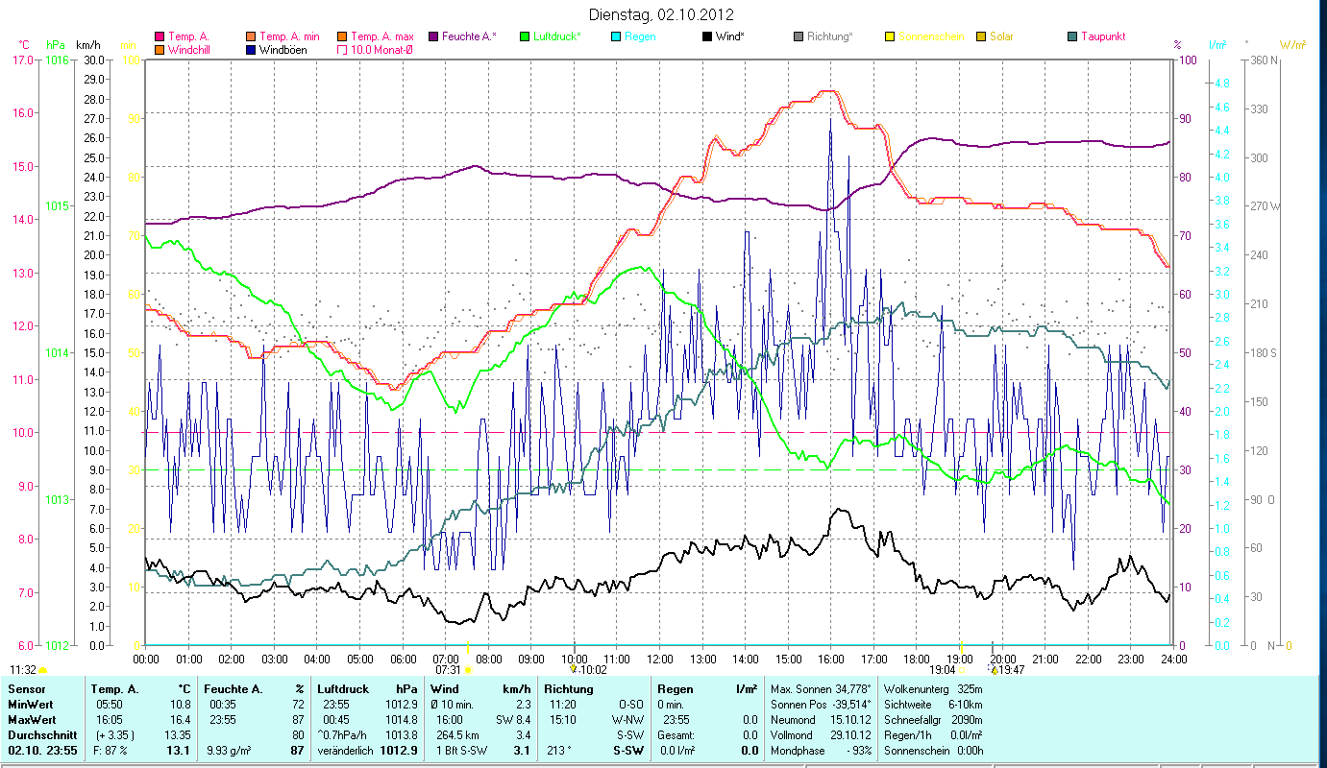Click the dark blue Windböen legend square
Image resolution: width=1327 pixels, height=768 pixels.
point(250,50)
